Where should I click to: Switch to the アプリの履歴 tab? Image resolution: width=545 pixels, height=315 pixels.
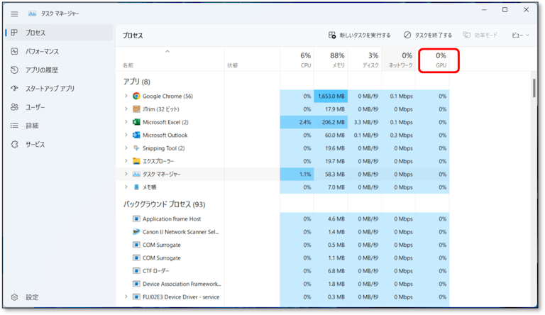click(59, 70)
